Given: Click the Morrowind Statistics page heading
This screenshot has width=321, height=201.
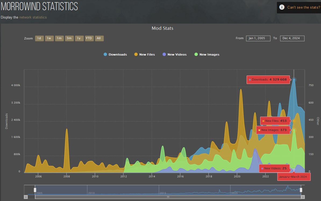Looking at the screenshot, I should coord(39,6).
